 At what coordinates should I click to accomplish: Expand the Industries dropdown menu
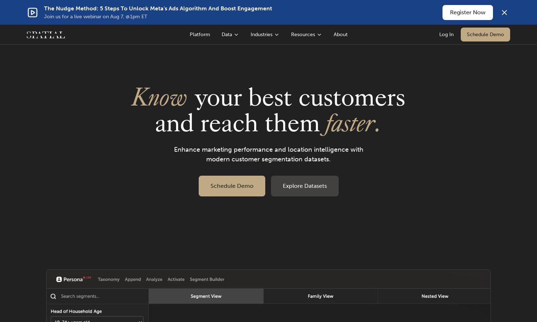click(x=265, y=35)
